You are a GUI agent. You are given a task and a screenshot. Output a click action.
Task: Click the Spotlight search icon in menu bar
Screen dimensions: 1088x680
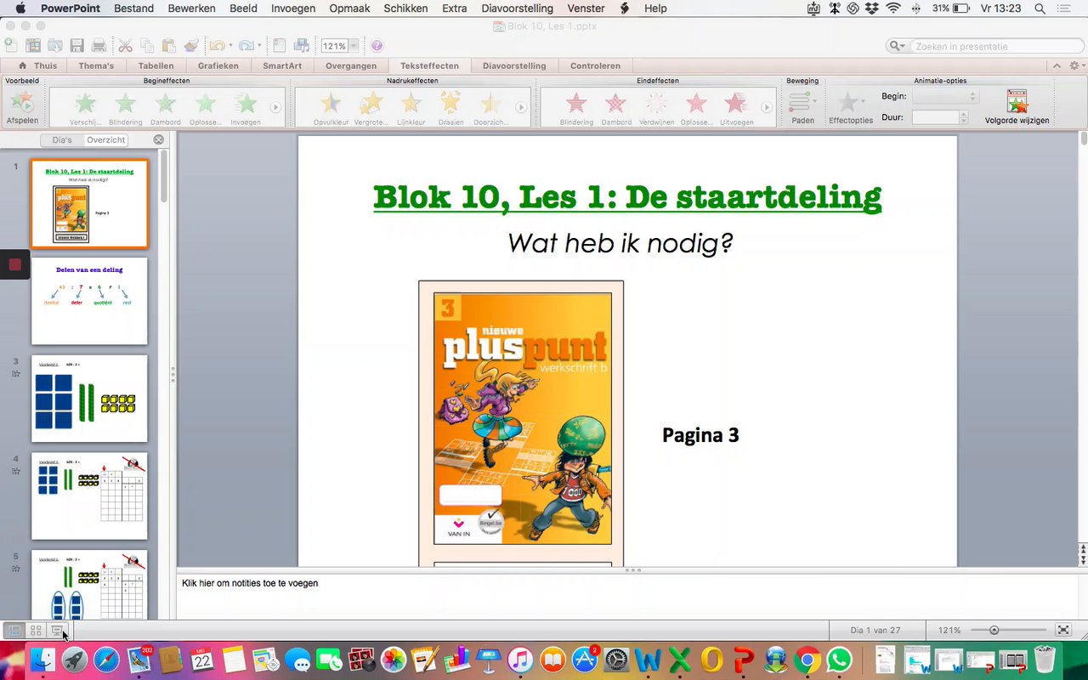point(1040,8)
